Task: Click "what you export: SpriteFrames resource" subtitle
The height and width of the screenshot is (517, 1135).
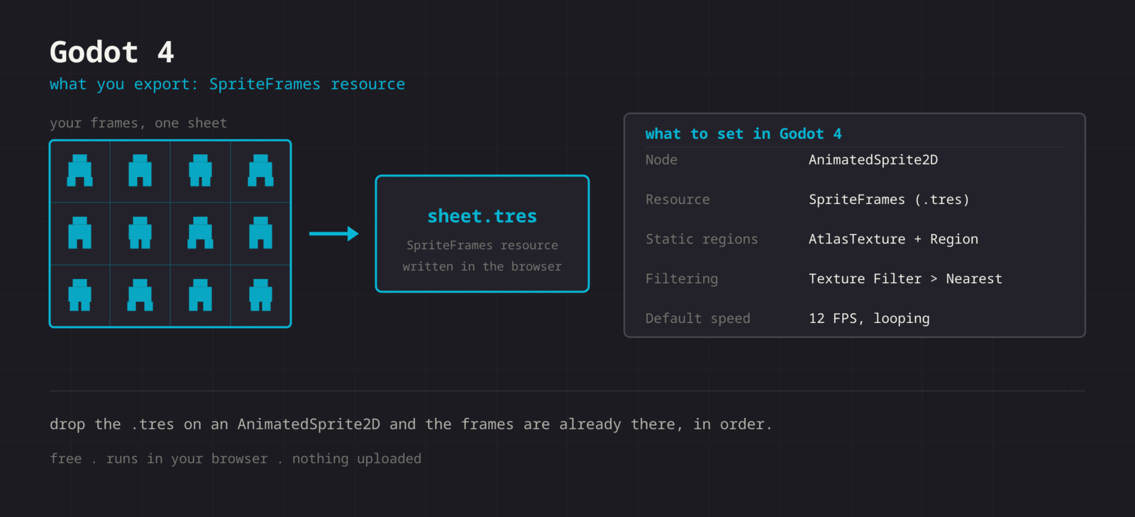Action: [x=227, y=84]
